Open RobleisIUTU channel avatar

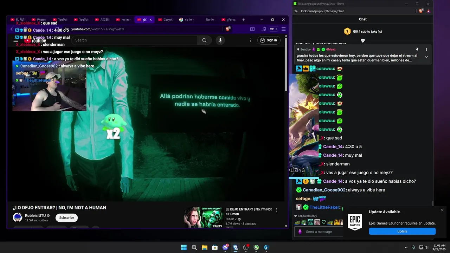[18, 218]
